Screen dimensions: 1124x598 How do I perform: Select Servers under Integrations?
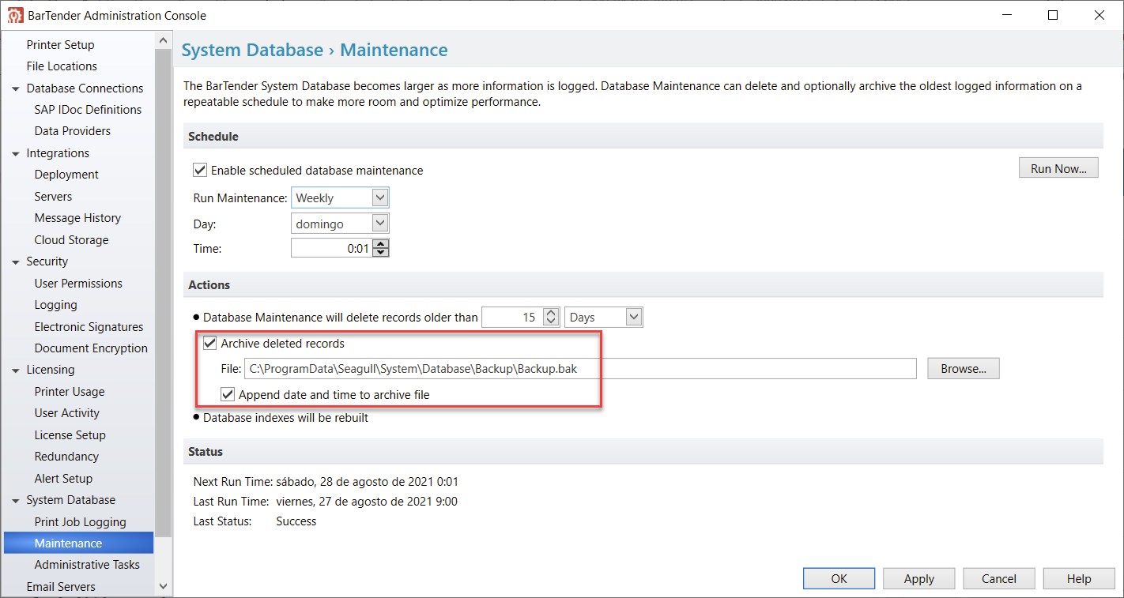(x=53, y=197)
